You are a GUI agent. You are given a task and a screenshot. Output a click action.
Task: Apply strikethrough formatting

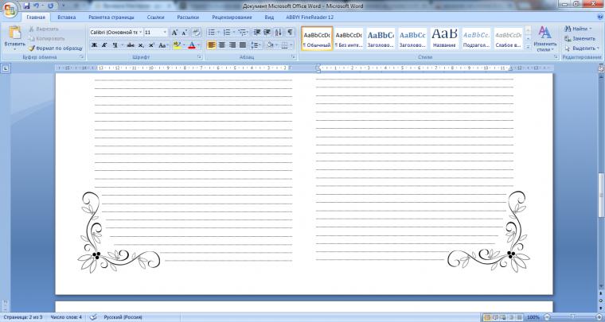point(131,45)
